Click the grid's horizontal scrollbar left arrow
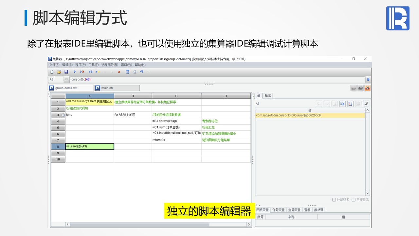419x236 pixels. 68,224
